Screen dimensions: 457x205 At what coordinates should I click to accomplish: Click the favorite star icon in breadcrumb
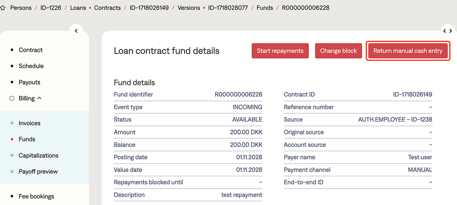(x=3, y=8)
